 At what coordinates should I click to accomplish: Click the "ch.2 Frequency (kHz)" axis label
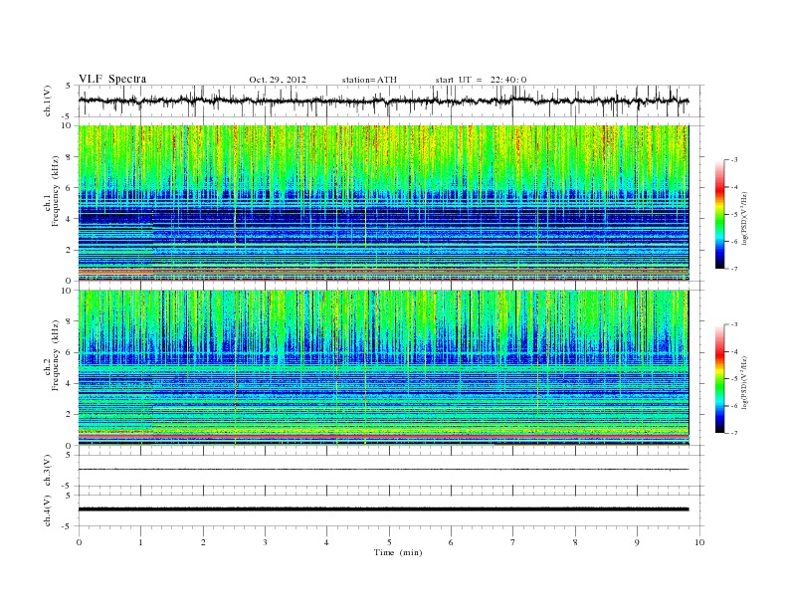pyautogui.click(x=52, y=355)
